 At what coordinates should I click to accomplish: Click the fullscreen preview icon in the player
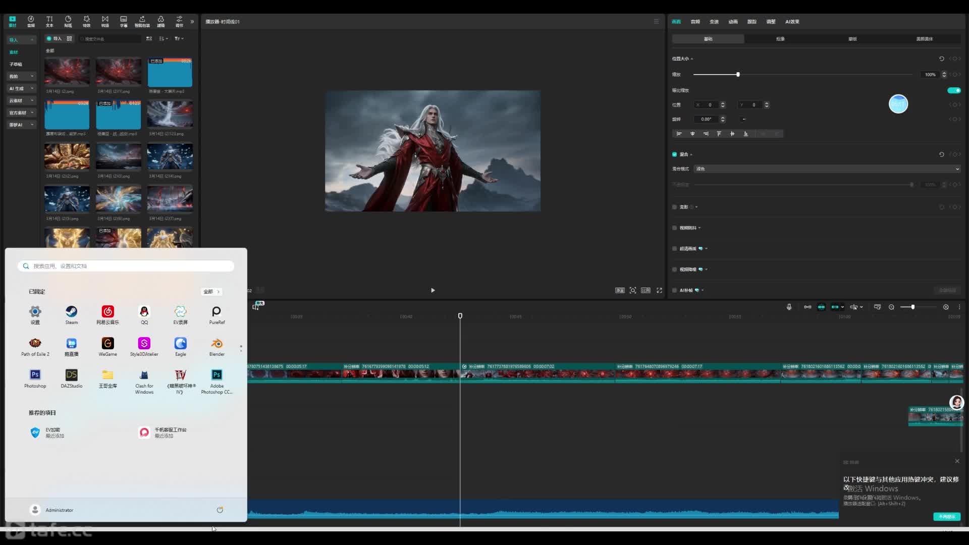pos(659,290)
